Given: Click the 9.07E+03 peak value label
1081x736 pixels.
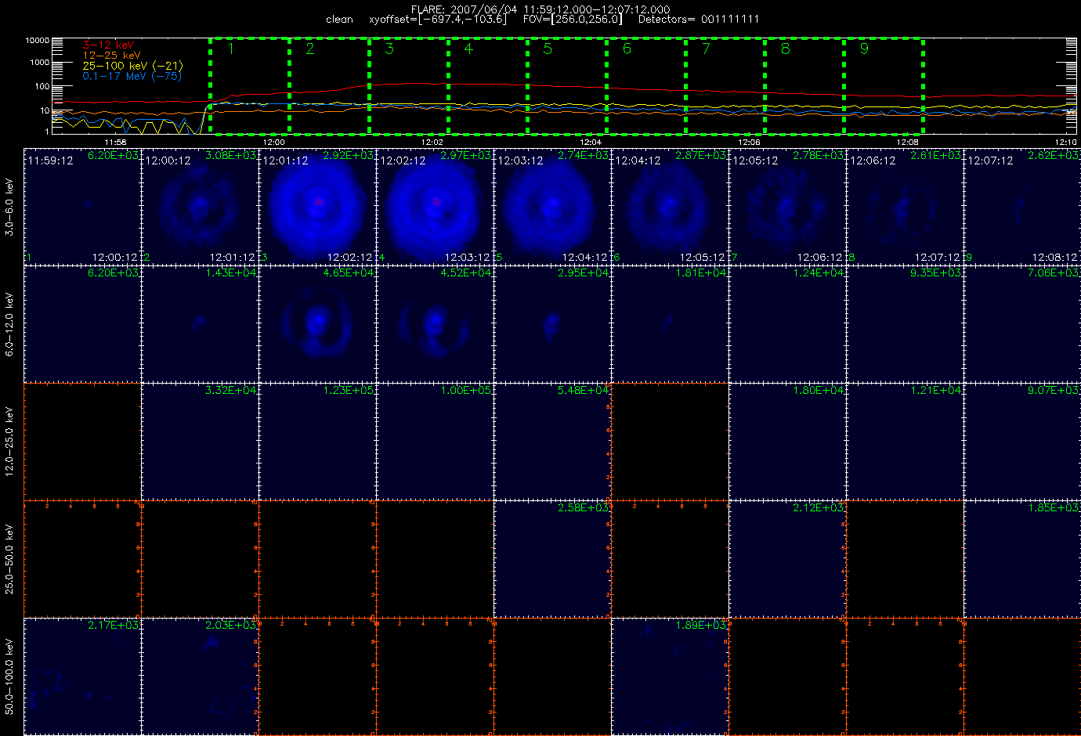Looking at the screenshot, I should [1054, 391].
